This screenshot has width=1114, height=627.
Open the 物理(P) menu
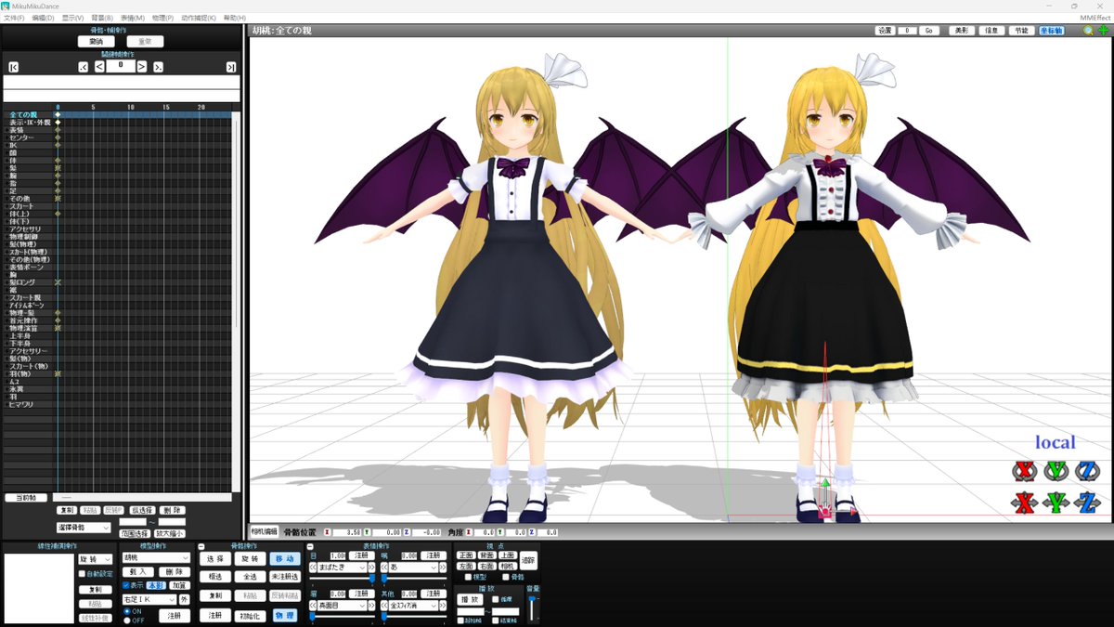click(x=162, y=18)
